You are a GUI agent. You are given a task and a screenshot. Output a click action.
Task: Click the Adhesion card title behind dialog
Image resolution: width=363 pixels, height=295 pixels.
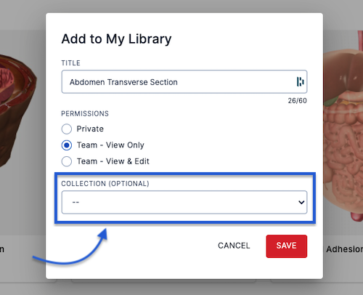pyautogui.click(x=344, y=249)
